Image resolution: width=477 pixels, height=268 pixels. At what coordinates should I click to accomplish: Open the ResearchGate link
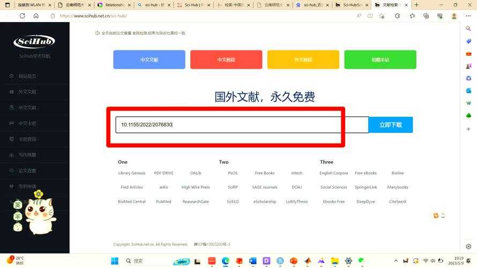coord(196,202)
